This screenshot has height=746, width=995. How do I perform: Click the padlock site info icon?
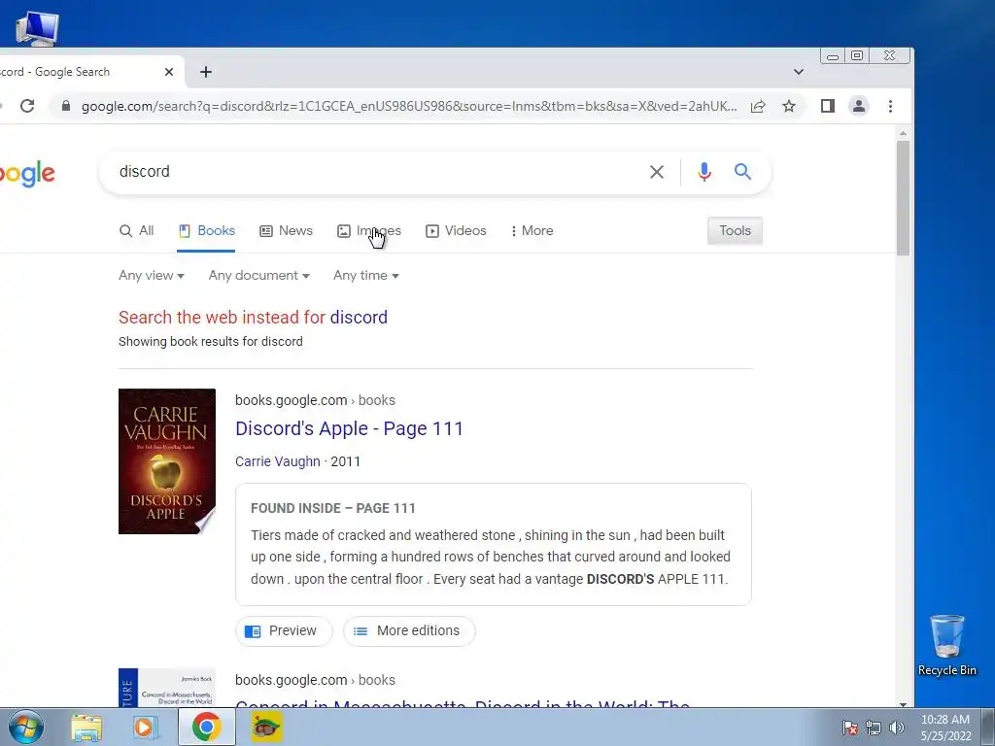(x=66, y=106)
